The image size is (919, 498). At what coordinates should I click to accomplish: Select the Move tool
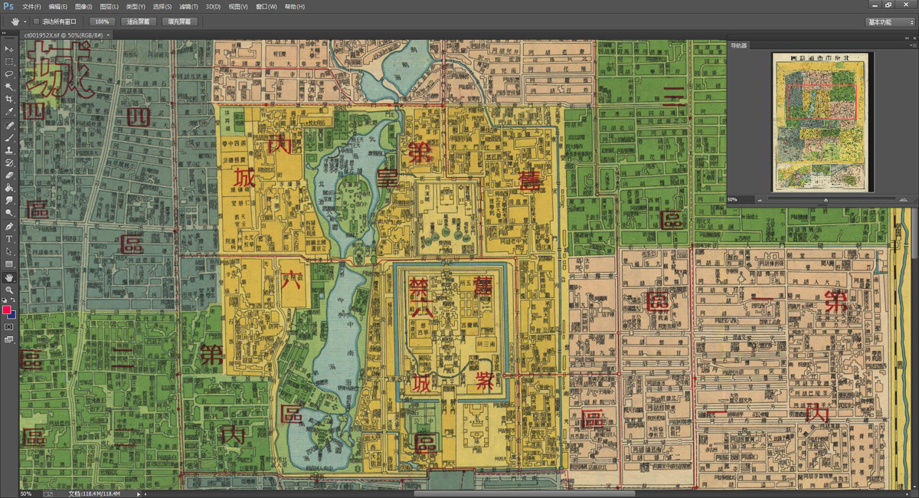(9, 49)
